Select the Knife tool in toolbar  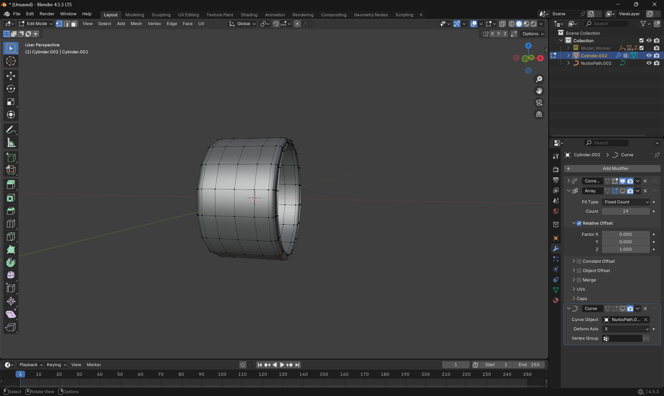(11, 237)
